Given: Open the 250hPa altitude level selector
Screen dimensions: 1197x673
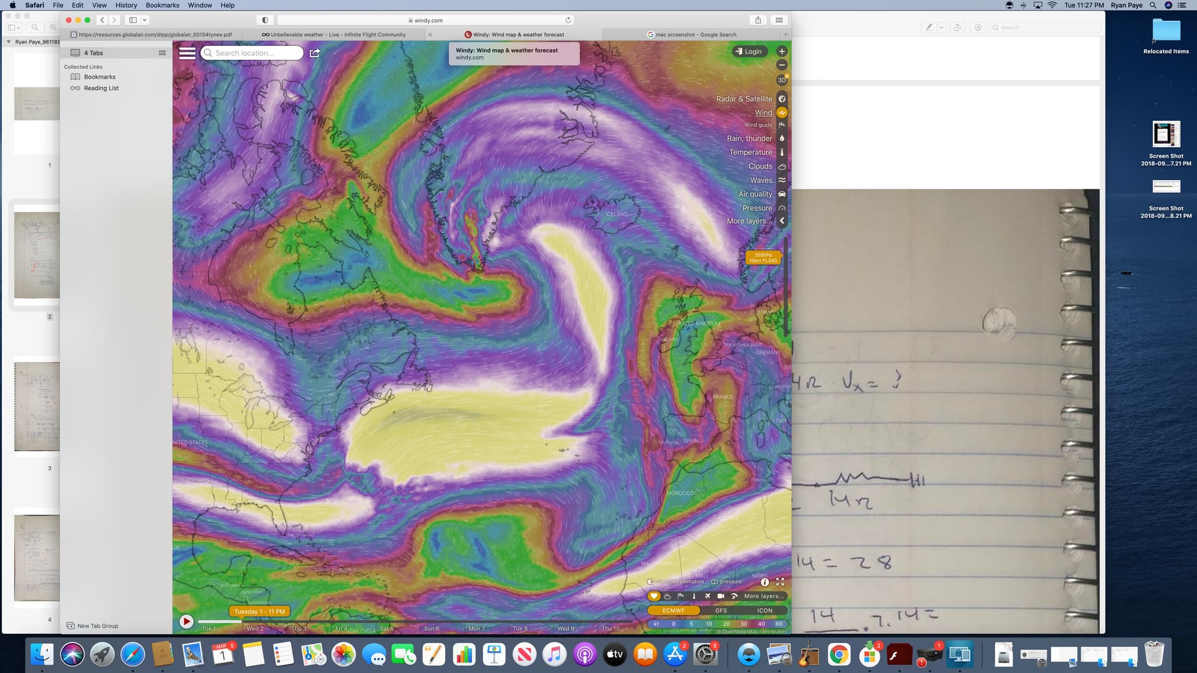Looking at the screenshot, I should tap(762, 257).
